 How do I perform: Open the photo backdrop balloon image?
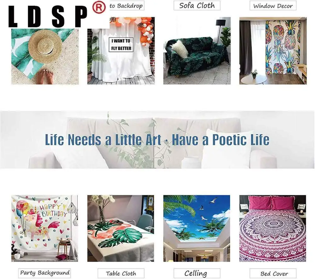pos(121,51)
